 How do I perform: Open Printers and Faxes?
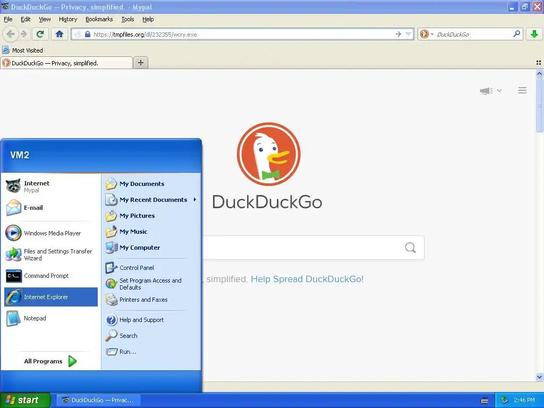pyautogui.click(x=151, y=300)
